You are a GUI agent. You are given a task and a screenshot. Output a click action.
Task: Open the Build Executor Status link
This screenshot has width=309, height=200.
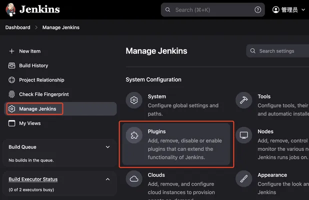pyautogui.click(x=33, y=179)
